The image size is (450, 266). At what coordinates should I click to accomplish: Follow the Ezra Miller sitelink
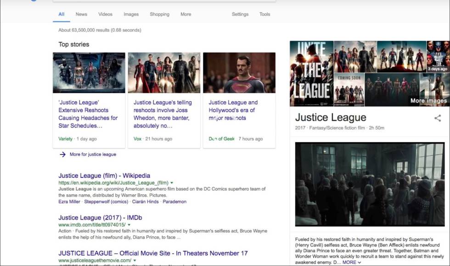pos(69,202)
